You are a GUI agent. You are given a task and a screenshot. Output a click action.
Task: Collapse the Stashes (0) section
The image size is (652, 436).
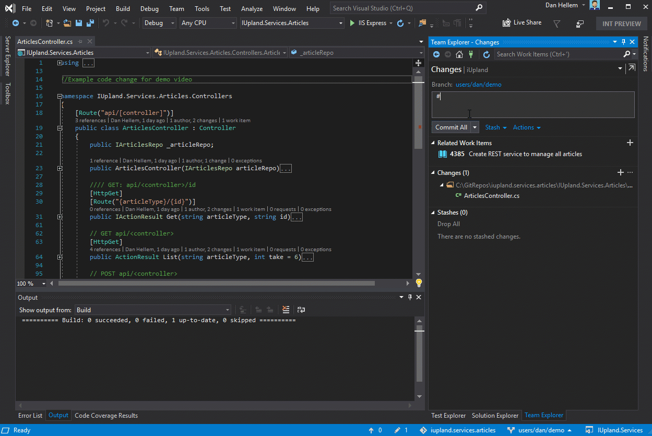[x=433, y=213]
